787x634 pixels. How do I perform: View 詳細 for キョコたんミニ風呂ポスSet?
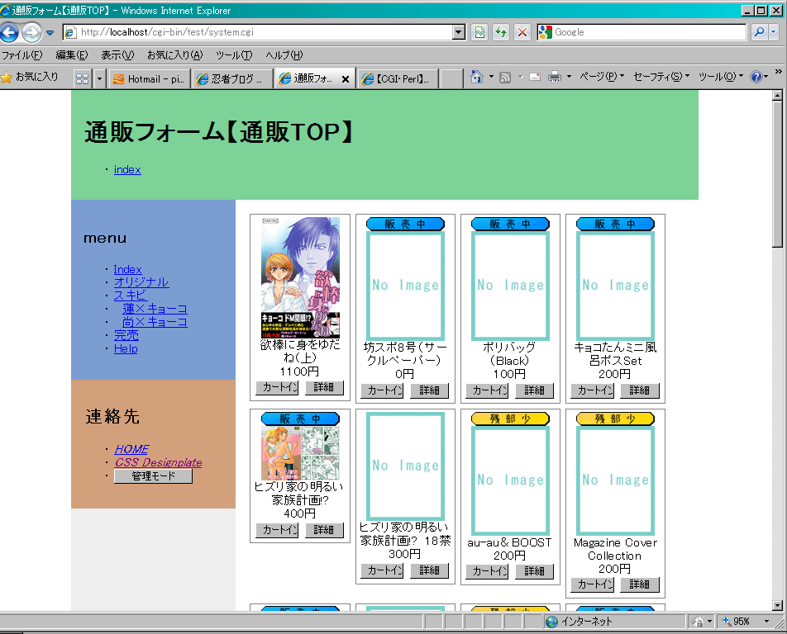point(640,390)
